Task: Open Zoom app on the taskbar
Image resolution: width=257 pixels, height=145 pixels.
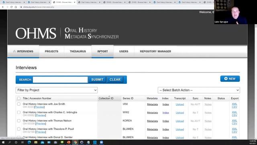Action: pos(102,142)
